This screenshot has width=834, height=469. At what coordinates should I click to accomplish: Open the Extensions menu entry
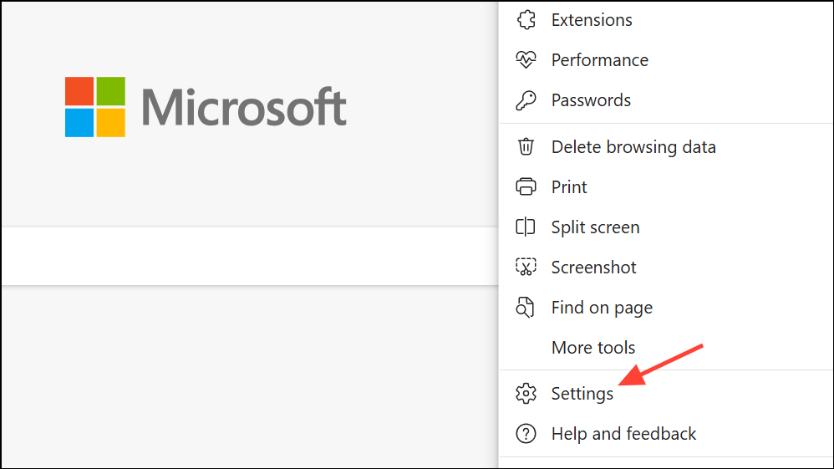(666, 20)
